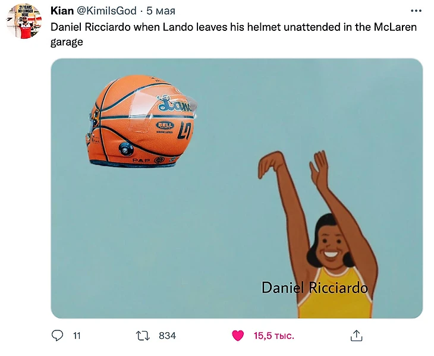The width and height of the screenshot is (434, 356).
Task: Click the retweet arrows icon
Action: [143, 336]
